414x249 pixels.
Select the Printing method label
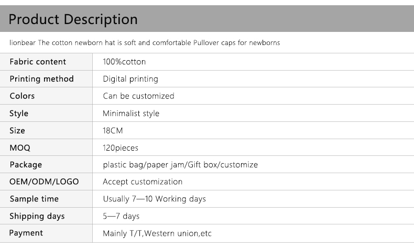click(x=41, y=79)
